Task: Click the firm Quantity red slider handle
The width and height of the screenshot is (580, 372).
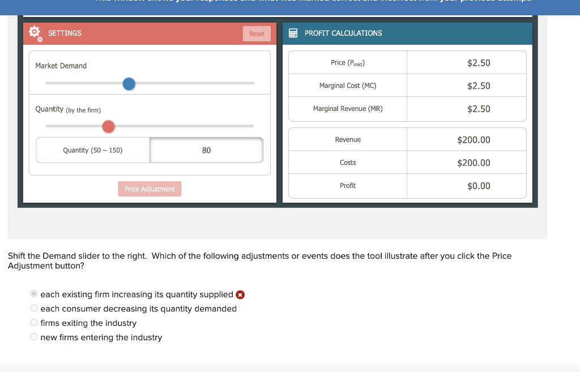Action: (108, 126)
